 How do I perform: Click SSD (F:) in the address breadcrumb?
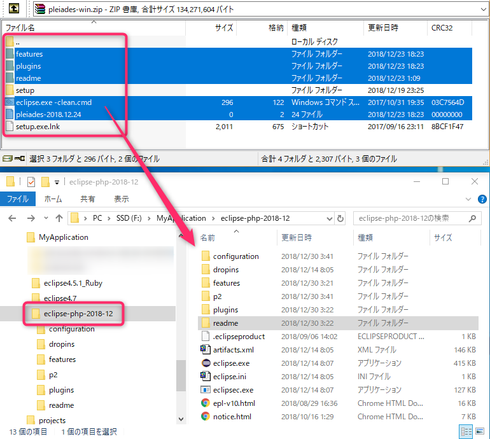[129, 218]
